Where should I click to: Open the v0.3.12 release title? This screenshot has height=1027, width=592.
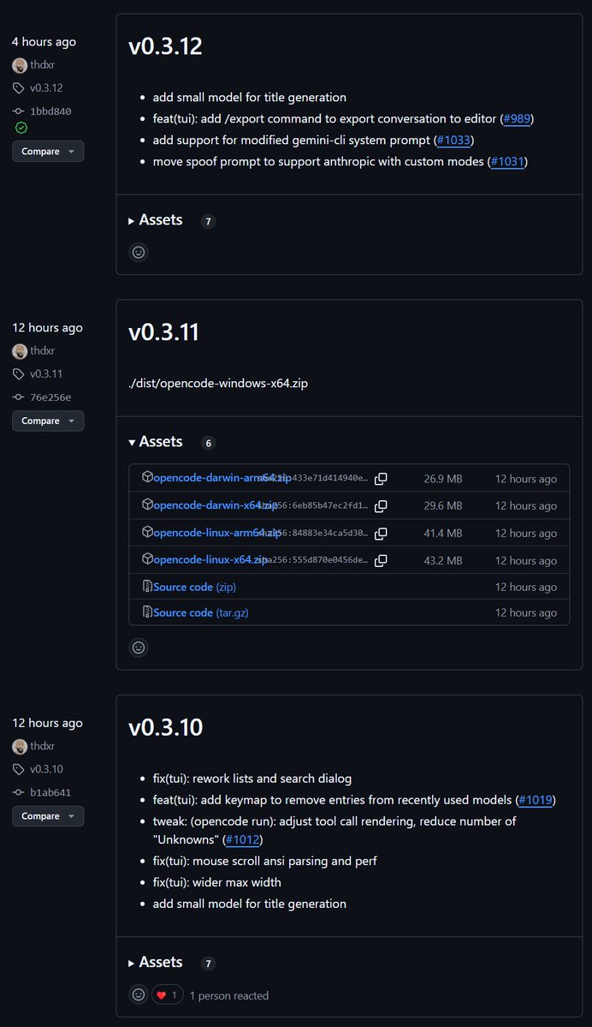point(165,46)
